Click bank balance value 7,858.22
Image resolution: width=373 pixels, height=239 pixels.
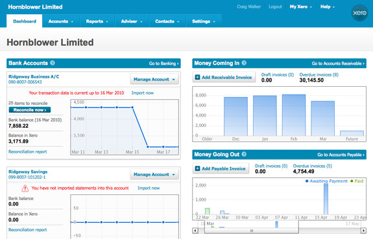click(x=19, y=126)
